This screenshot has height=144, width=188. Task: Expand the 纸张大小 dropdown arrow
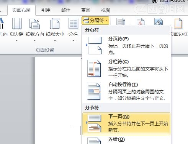pos(55,41)
